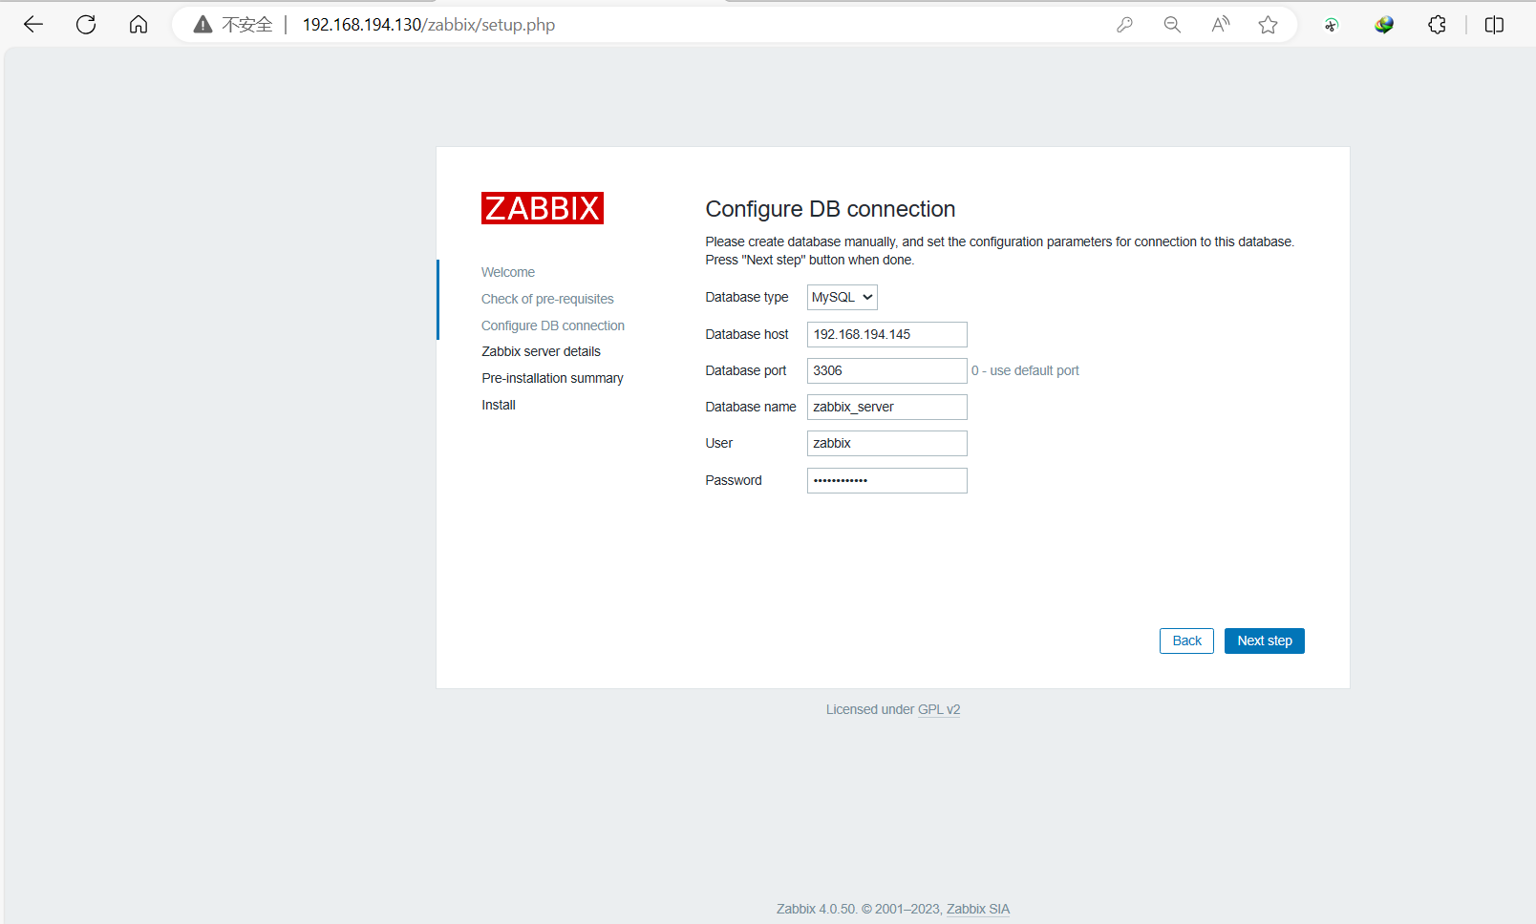Click the globe extension icon in toolbar
Screen dimensions: 1536x924
1384,25
